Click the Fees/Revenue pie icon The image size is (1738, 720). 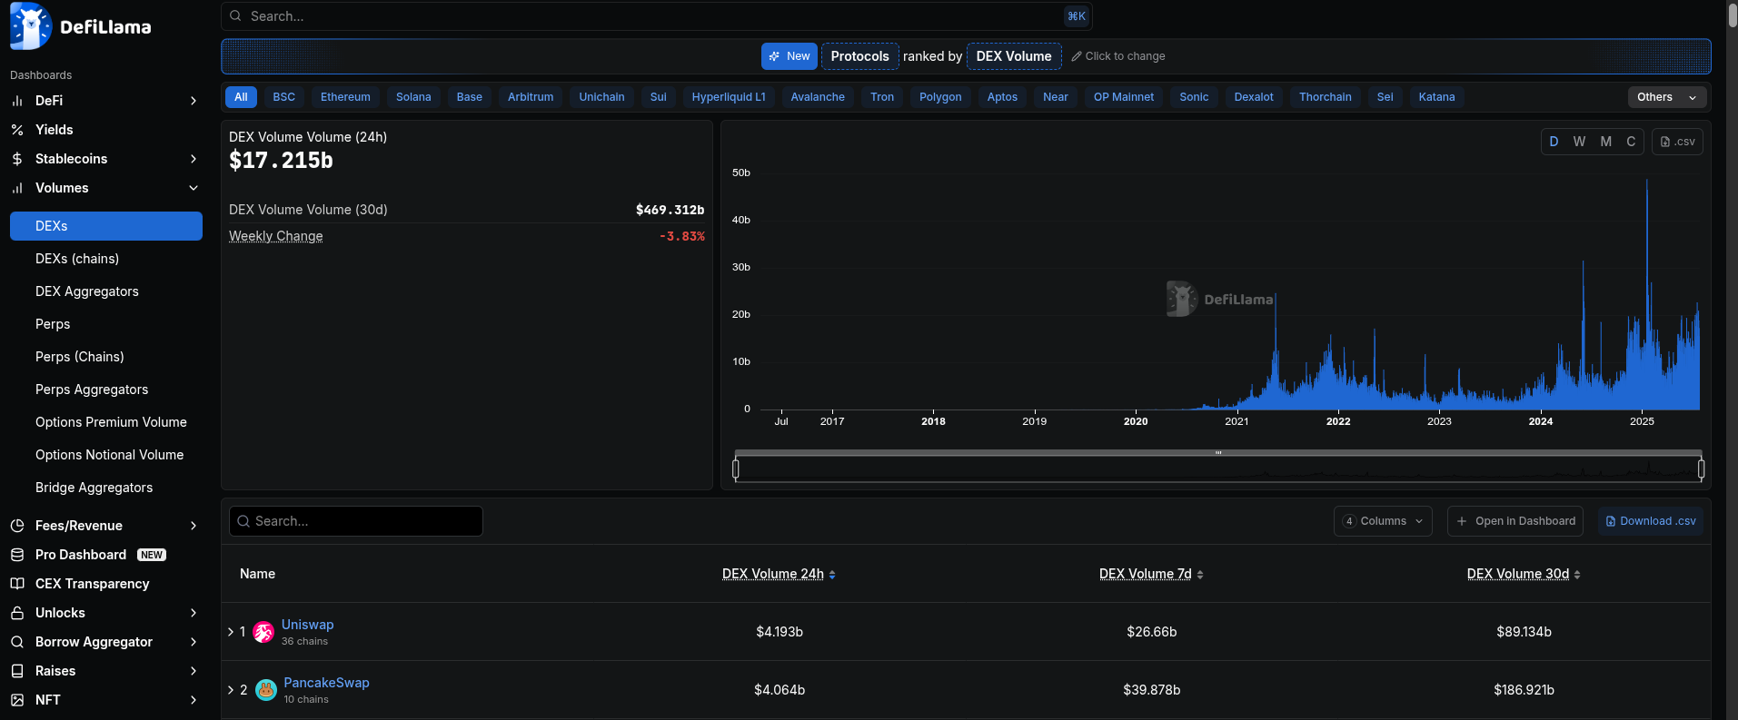[17, 526]
